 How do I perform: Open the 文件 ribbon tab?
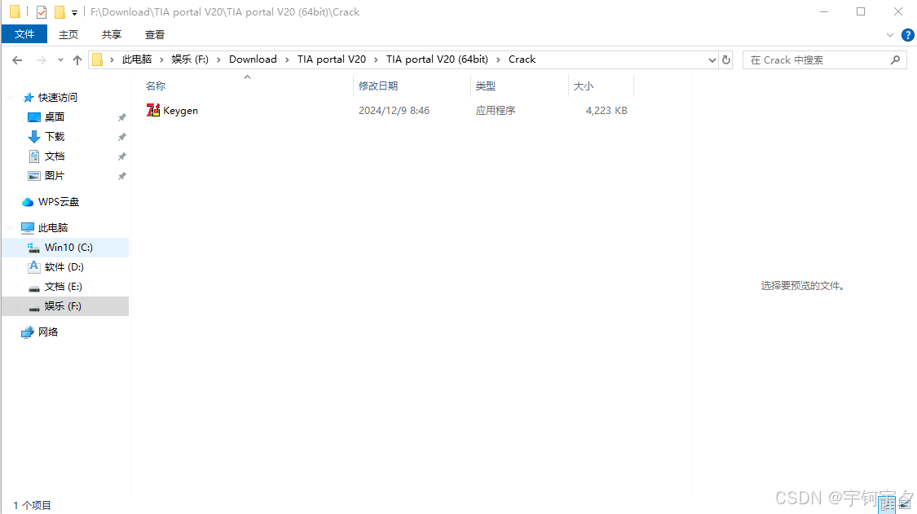(24, 34)
